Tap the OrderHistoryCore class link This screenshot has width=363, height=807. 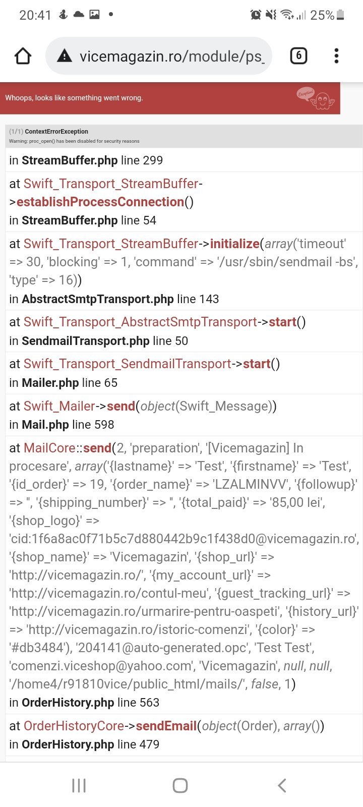pos(74,726)
